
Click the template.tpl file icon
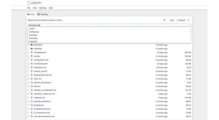coord(32,105)
